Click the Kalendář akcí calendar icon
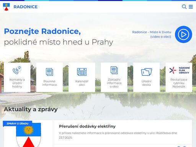Screen dimensions: 196x147 (x=82, y=72)
